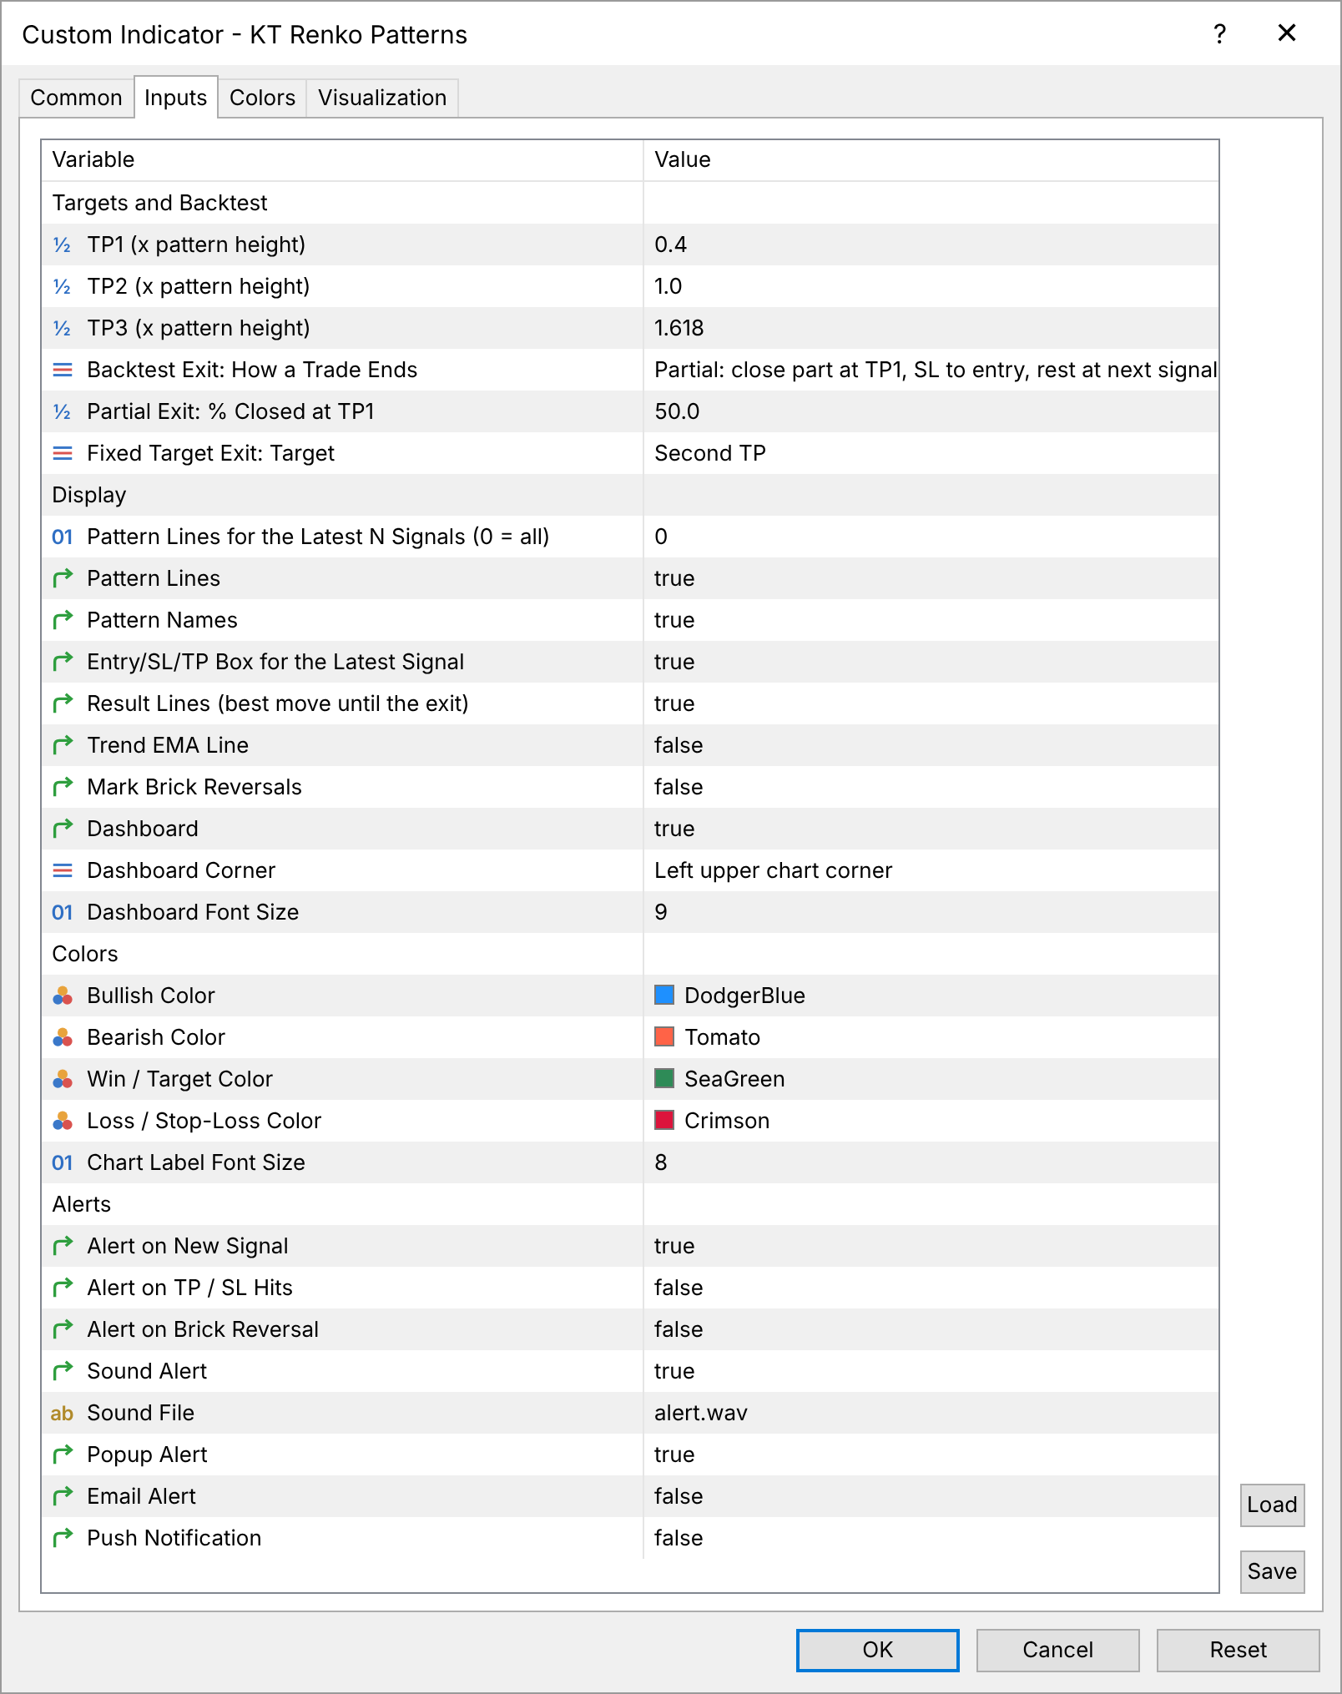The height and width of the screenshot is (1694, 1342).
Task: Click the enum icon beside Backtest Exit
Action: pyautogui.click(x=63, y=370)
